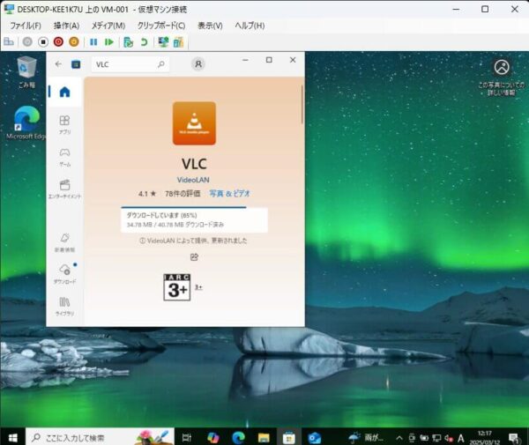Click the Store search field containing VLC

click(130, 64)
